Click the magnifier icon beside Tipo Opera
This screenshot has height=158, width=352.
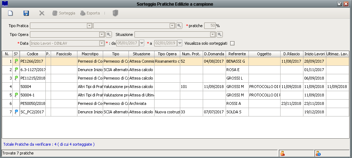109,34
